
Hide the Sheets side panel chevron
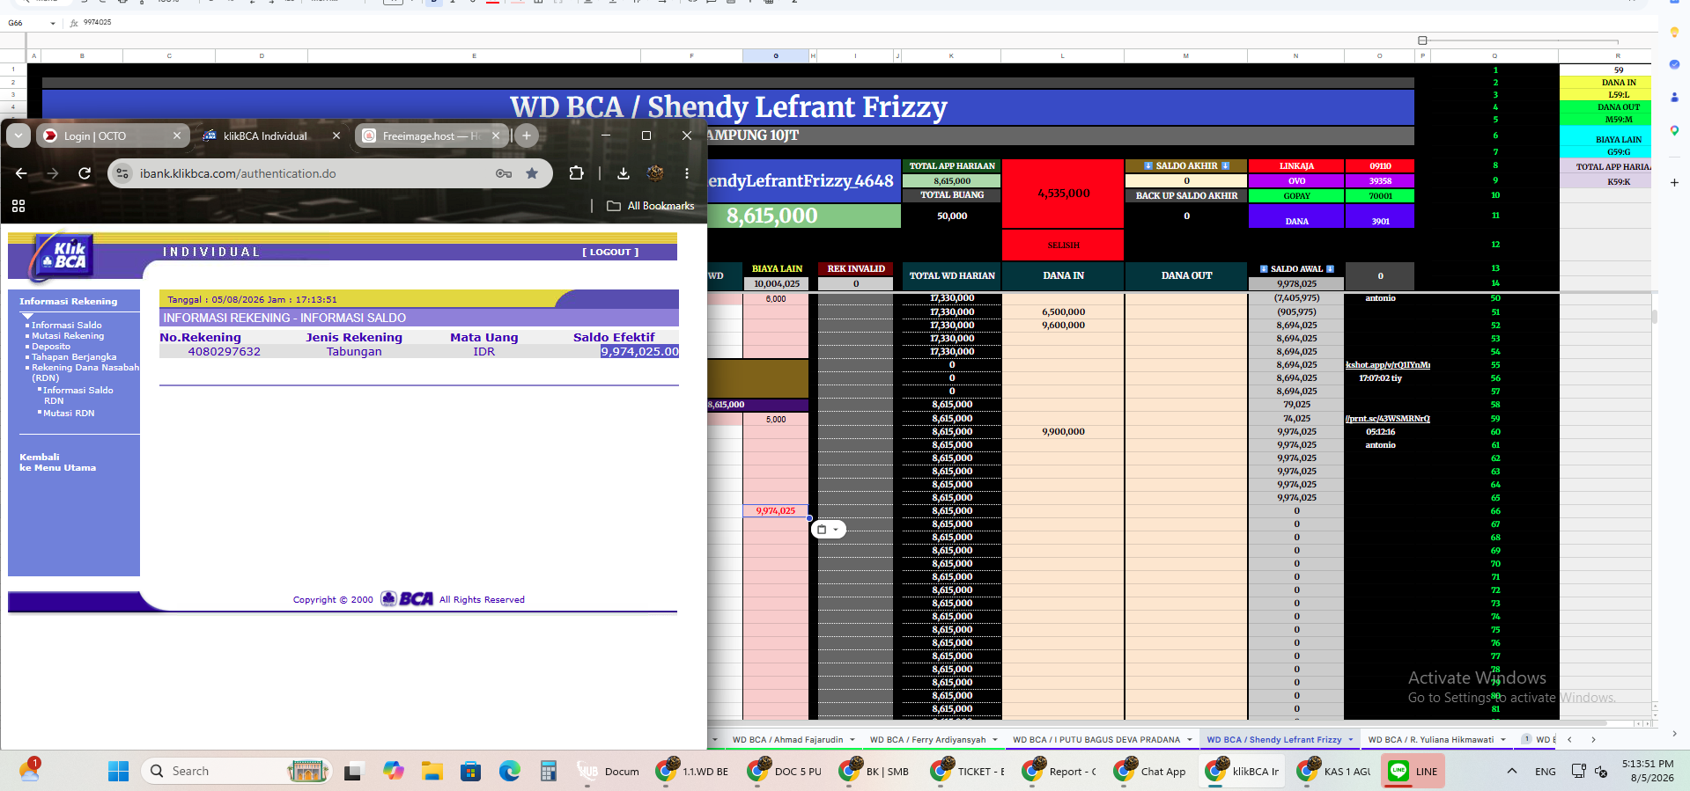1674,734
